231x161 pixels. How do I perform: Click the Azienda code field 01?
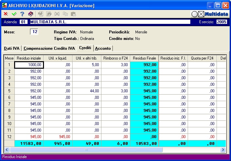coord(23,22)
